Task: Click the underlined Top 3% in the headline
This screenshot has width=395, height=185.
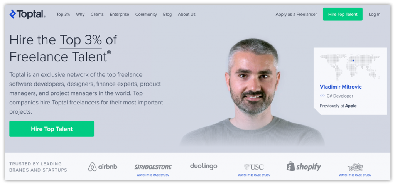Action: [x=81, y=40]
